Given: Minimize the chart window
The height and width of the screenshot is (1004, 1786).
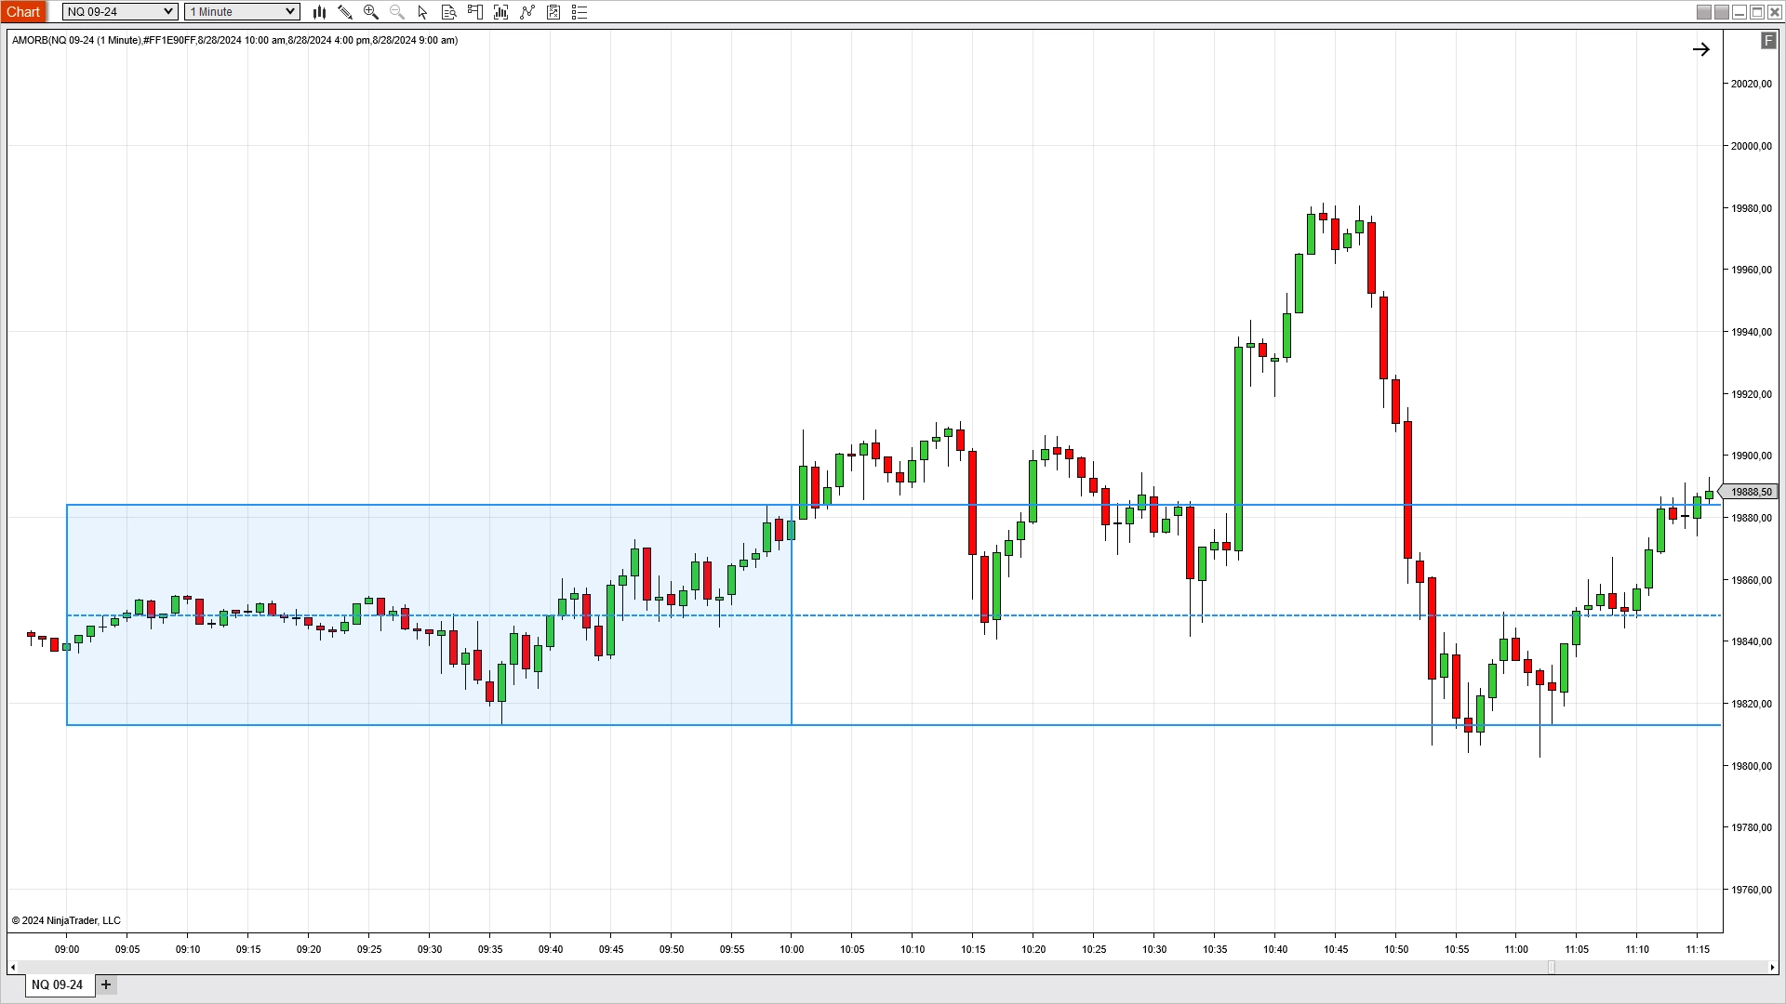Looking at the screenshot, I should (1739, 12).
